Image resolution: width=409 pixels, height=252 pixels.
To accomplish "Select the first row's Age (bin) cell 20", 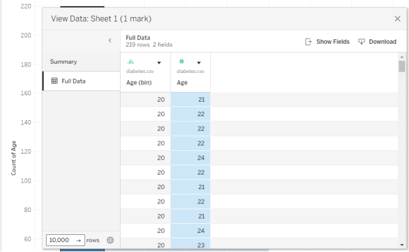I will pyautogui.click(x=146, y=100).
